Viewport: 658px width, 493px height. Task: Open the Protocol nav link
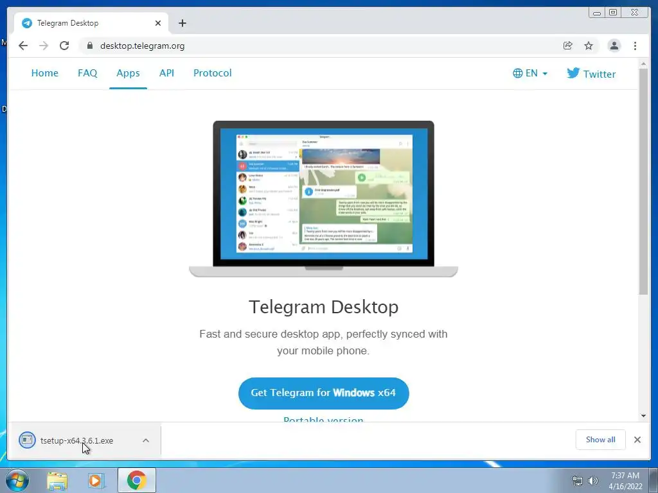[212, 73]
